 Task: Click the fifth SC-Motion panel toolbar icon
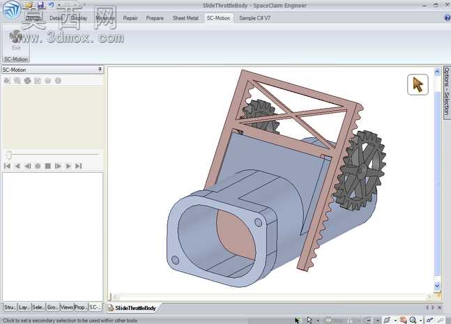(x=47, y=81)
